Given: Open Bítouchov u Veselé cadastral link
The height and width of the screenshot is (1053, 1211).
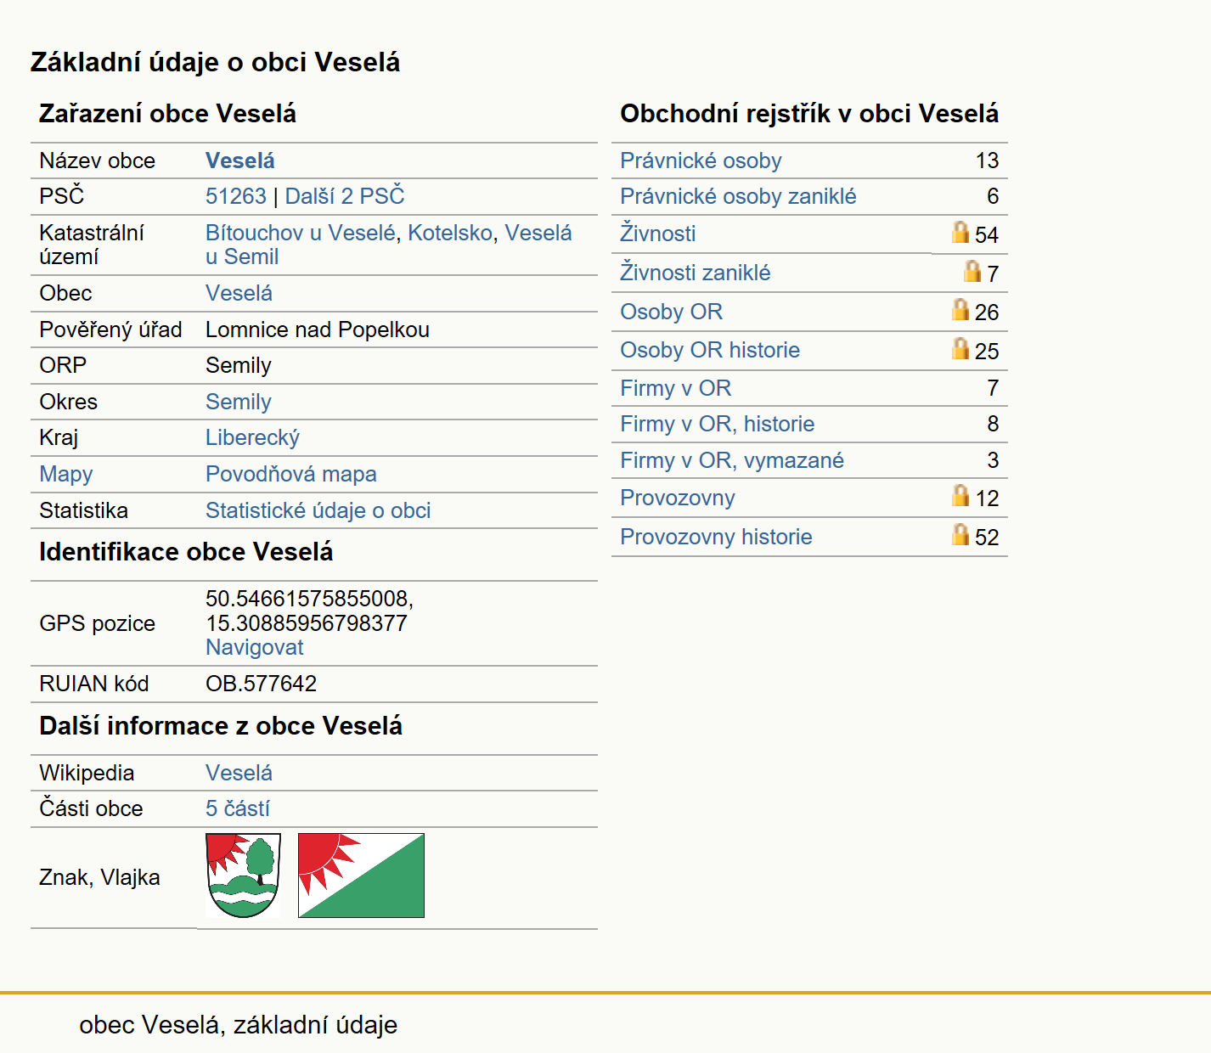Looking at the screenshot, I should point(301,233).
